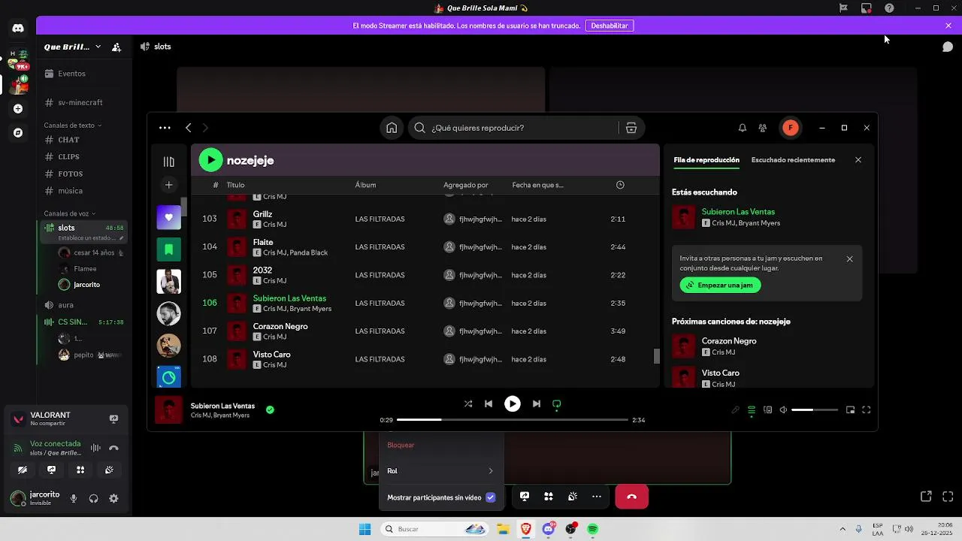Go back in Spotify navigation
The width and height of the screenshot is (962, 541).
tap(189, 128)
